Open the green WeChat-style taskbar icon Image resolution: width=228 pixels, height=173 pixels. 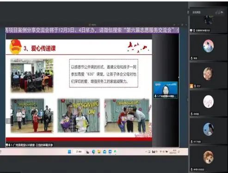(x=115, y=152)
